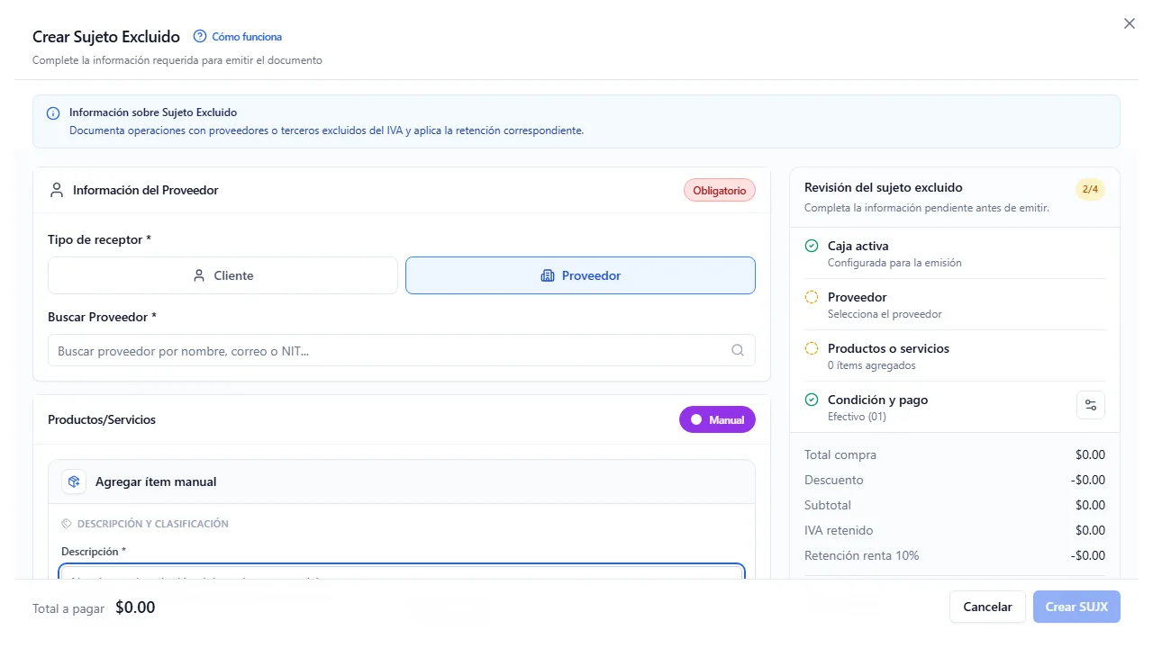
Task: Click the person icon beside Información del Proveedor
Action: coord(57,190)
